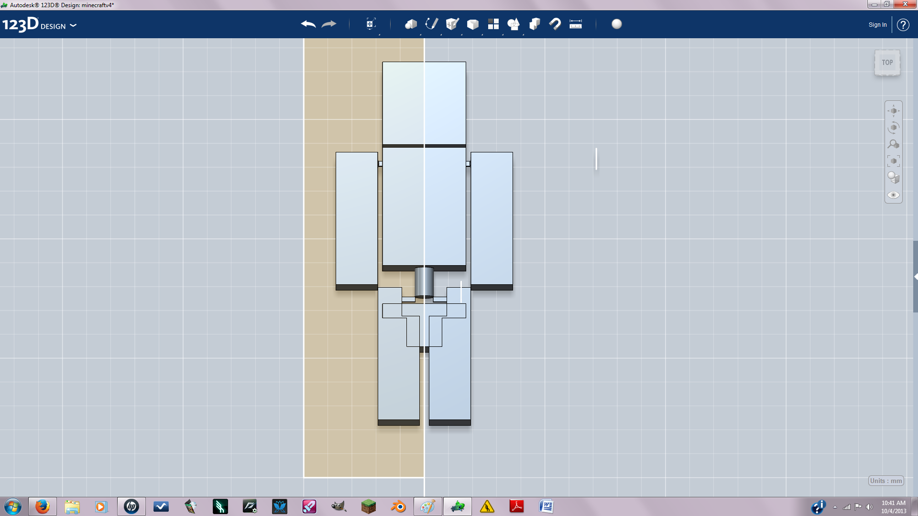The image size is (918, 516).
Task: Select the Orbit navigation tool
Action: pyautogui.click(x=893, y=128)
